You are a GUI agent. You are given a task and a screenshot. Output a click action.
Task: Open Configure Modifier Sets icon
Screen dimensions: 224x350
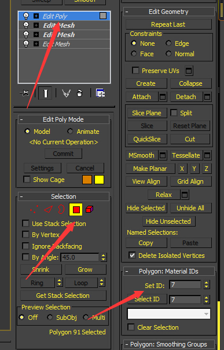(x=101, y=93)
